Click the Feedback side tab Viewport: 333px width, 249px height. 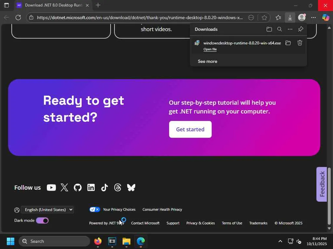click(x=322, y=184)
